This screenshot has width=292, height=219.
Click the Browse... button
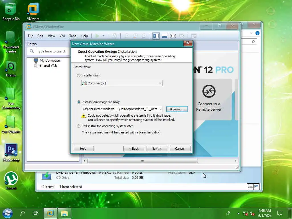point(177,109)
